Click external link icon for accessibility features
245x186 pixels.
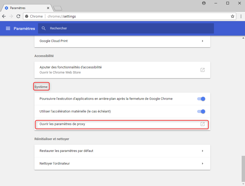pos(203,70)
